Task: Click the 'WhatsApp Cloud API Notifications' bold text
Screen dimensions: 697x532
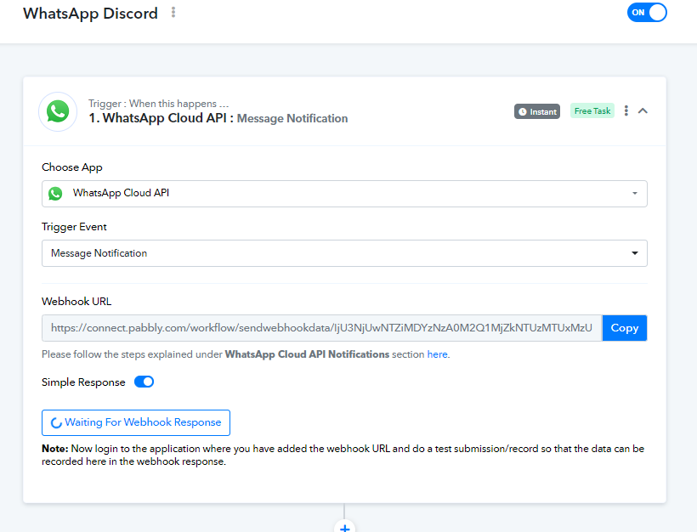Action: click(307, 354)
